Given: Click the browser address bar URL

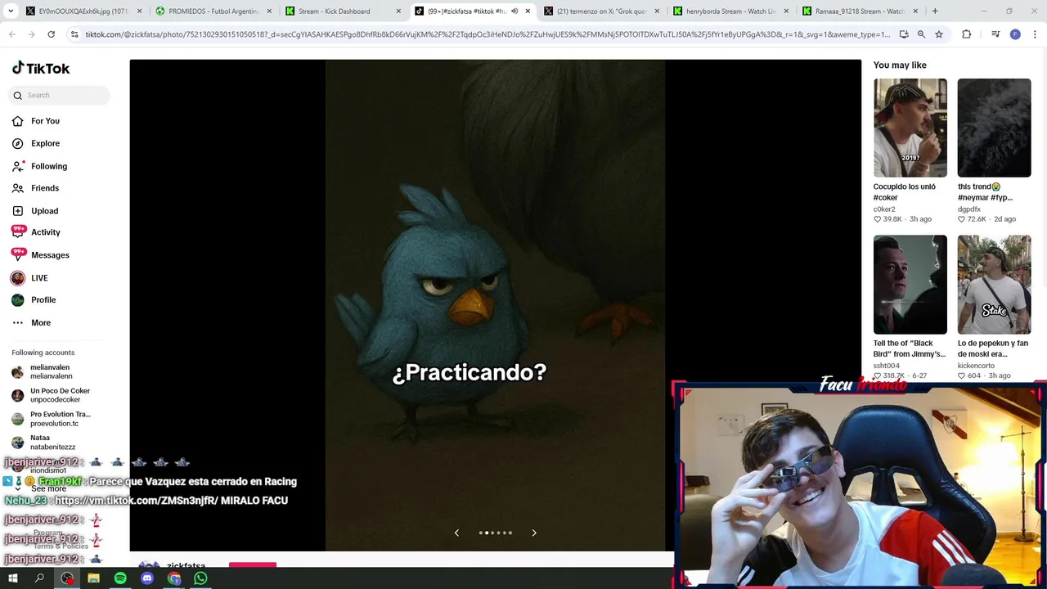Looking at the screenshot, I should click(x=488, y=34).
